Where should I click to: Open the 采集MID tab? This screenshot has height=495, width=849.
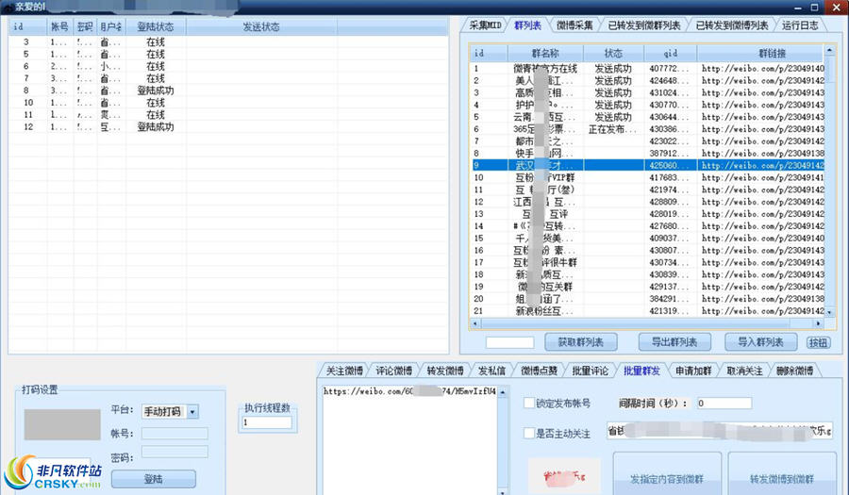click(x=485, y=25)
